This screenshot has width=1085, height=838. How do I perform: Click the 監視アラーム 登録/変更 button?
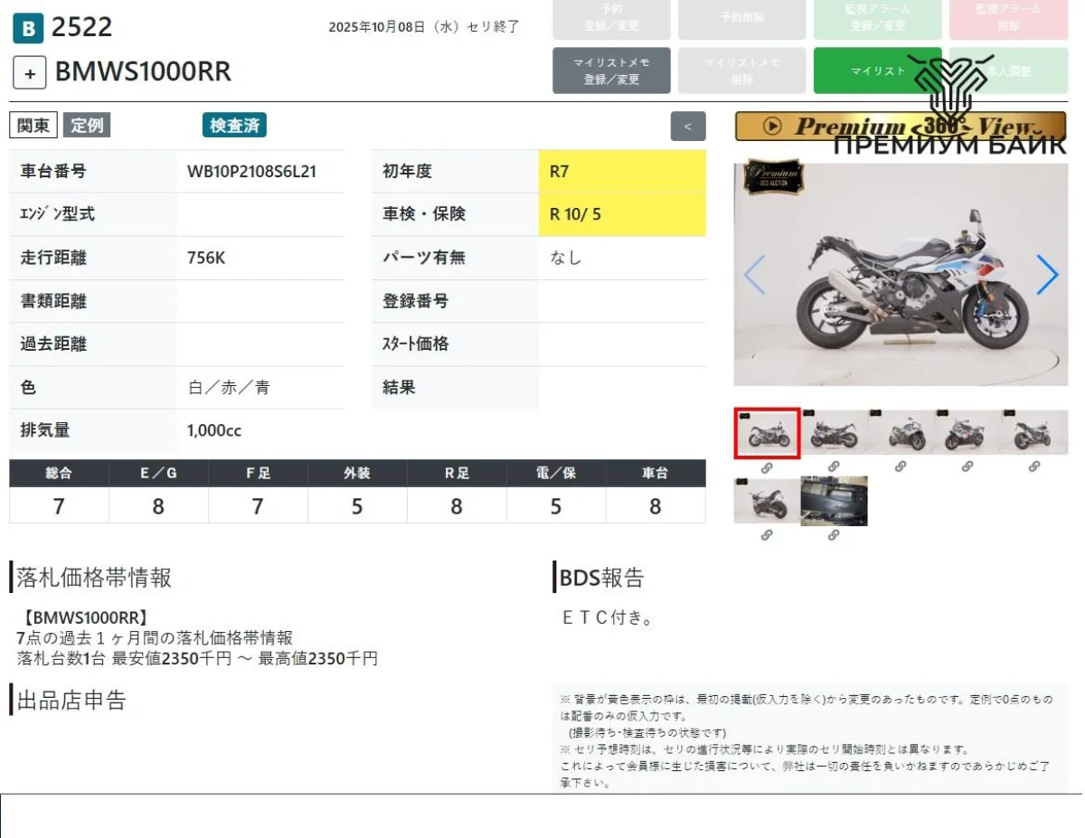[877, 18]
